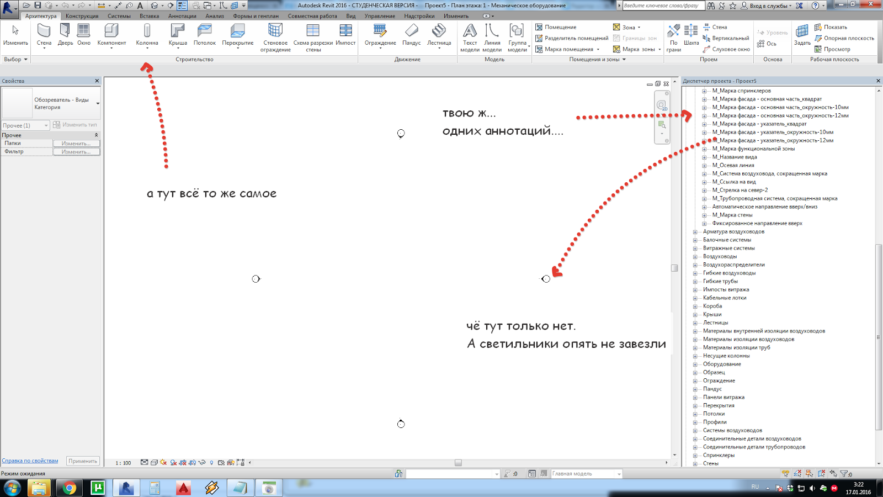
Task: Open Справка по свойствам link
Action: click(x=30, y=461)
